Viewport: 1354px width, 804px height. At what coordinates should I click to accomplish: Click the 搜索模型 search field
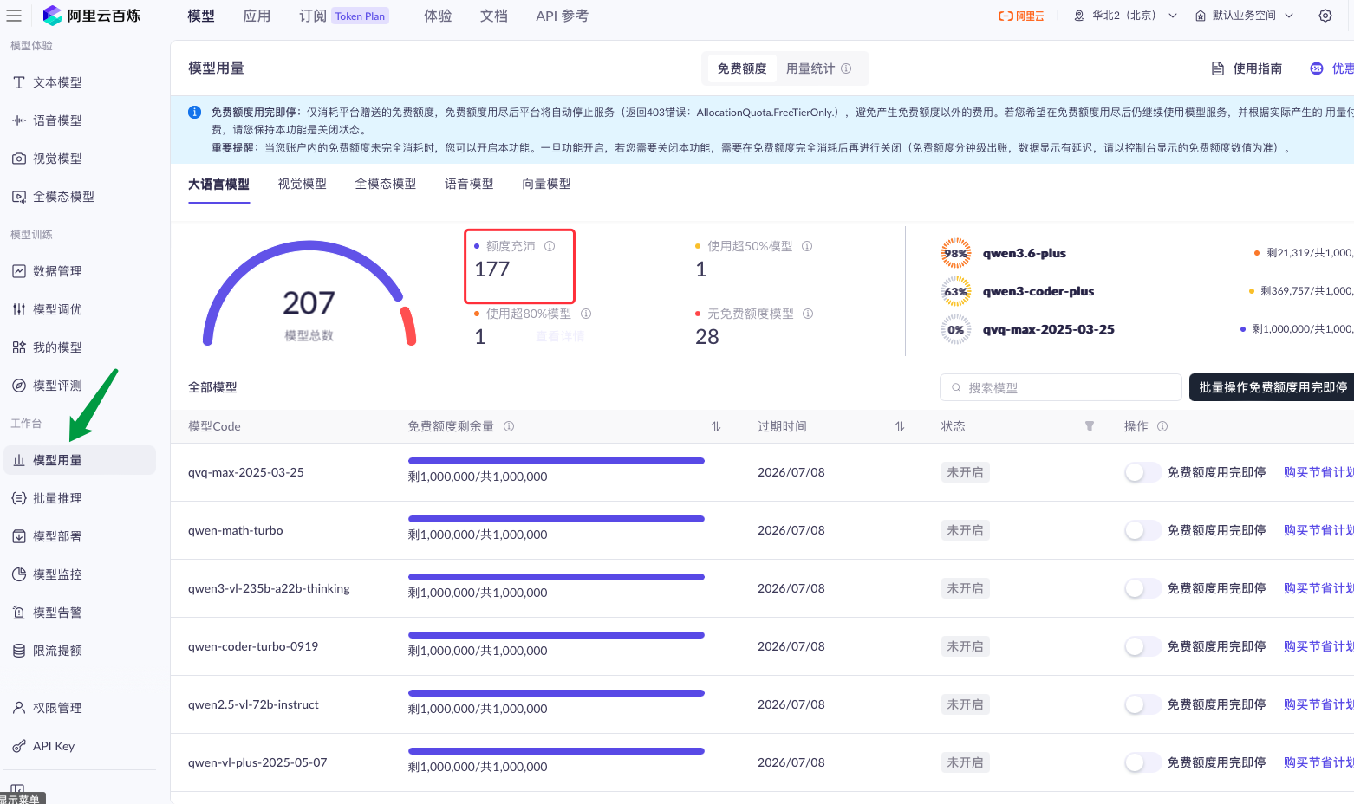[x=1061, y=387]
